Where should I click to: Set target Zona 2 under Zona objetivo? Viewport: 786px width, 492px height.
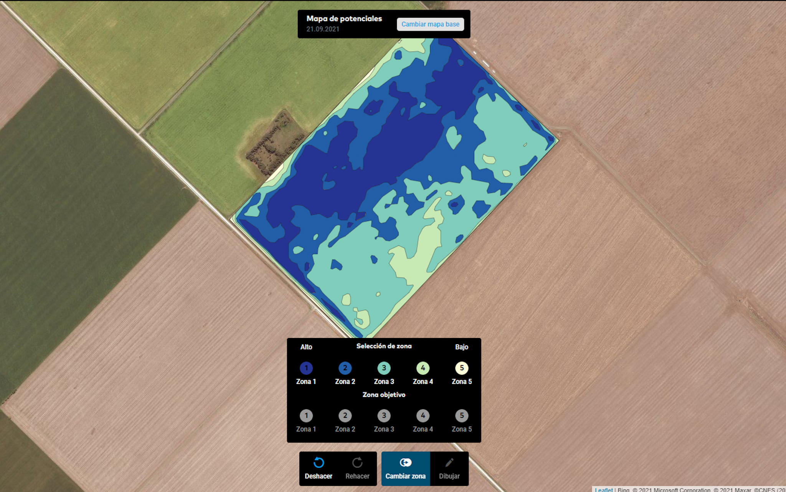click(345, 416)
